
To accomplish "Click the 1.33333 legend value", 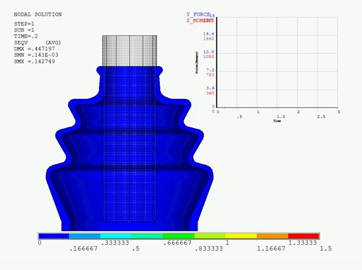I will 303,243.
